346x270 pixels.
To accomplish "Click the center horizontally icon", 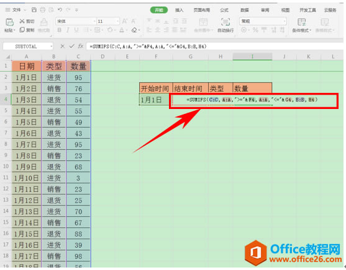I will point(158,30).
